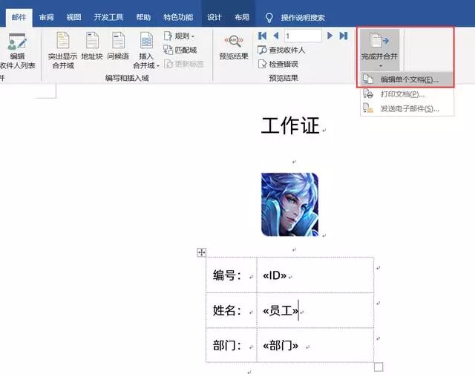Image resolution: width=475 pixels, height=377 pixels.
Task: Click the lightbulb search icon
Action: pos(269,18)
